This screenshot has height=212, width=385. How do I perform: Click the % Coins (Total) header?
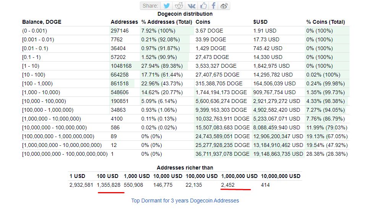[x=325, y=22]
